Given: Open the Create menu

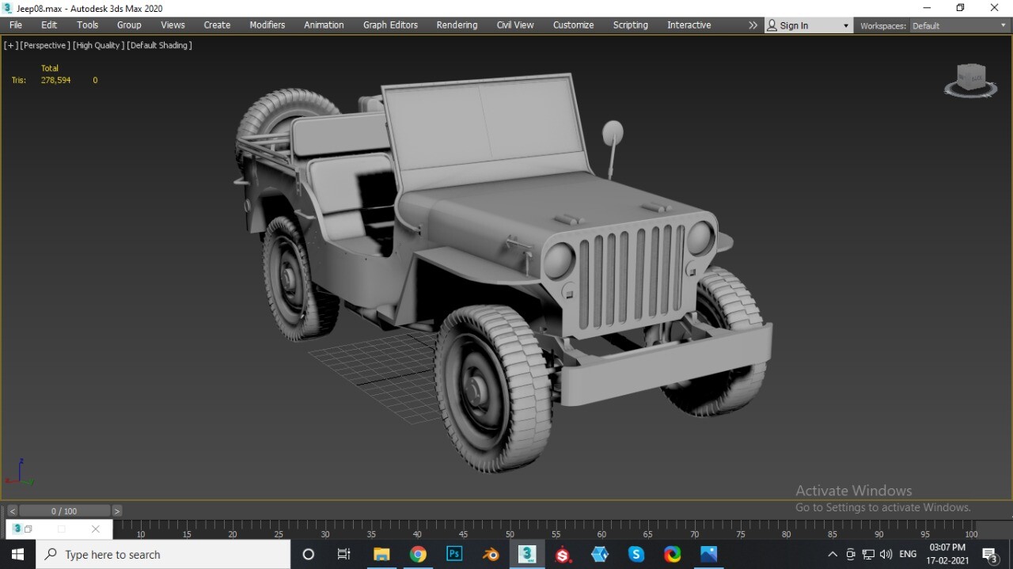Looking at the screenshot, I should coord(217,25).
